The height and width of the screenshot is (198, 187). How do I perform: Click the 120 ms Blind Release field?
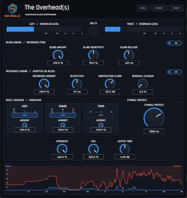coord(129,63)
